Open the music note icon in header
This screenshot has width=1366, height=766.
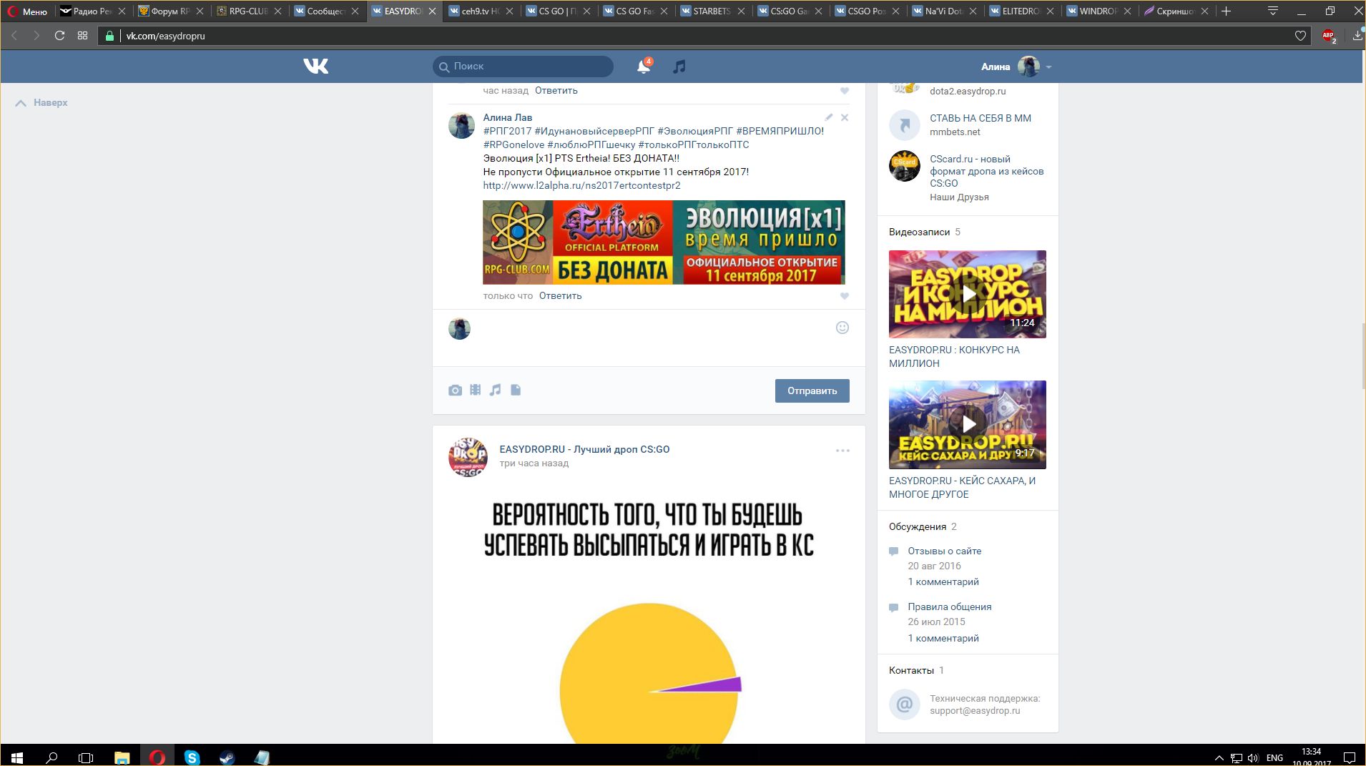[x=679, y=67]
